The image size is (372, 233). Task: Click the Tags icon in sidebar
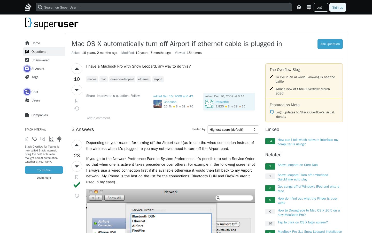point(27,77)
